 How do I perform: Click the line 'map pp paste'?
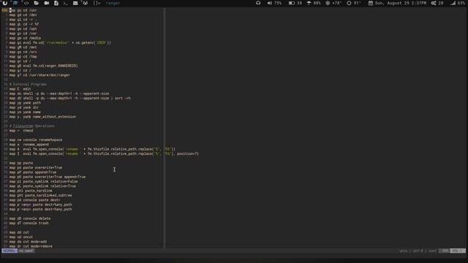click(x=21, y=163)
